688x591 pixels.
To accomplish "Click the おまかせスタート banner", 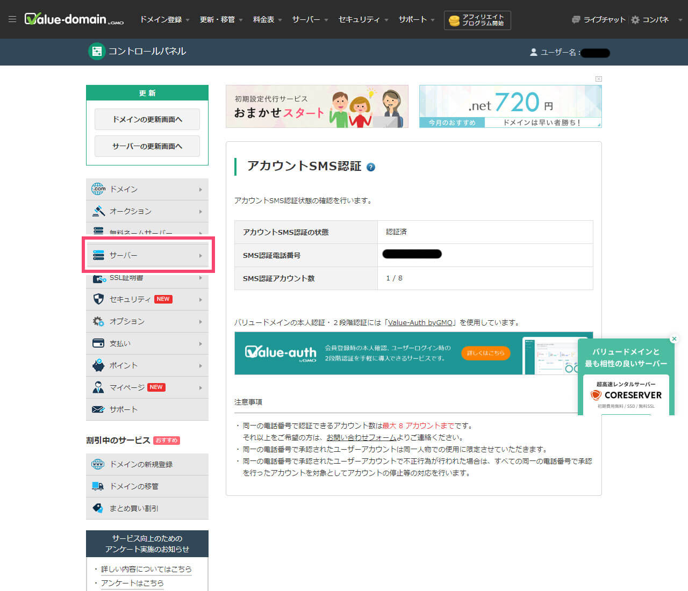I will point(317,106).
